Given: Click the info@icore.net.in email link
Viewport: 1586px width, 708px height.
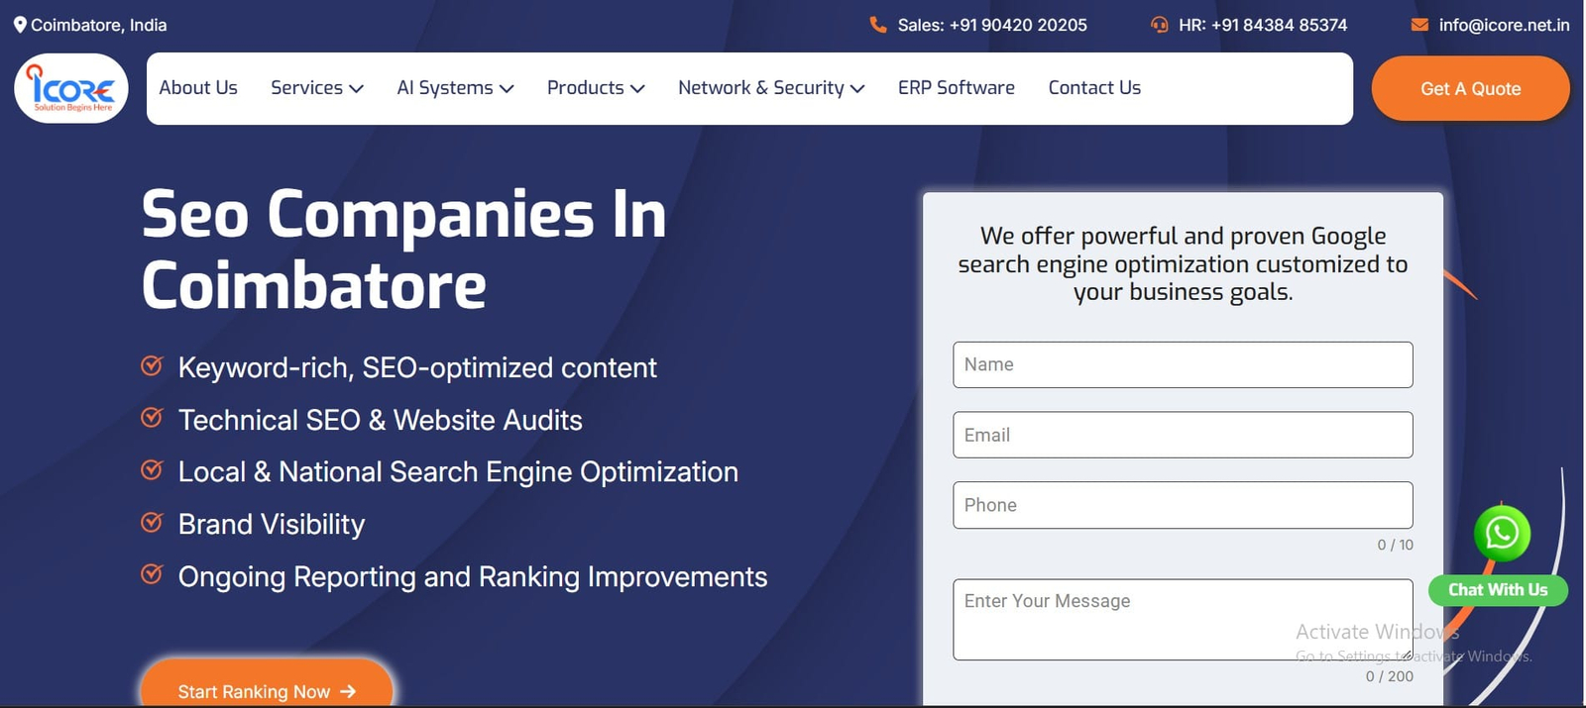Looking at the screenshot, I should pyautogui.click(x=1504, y=25).
